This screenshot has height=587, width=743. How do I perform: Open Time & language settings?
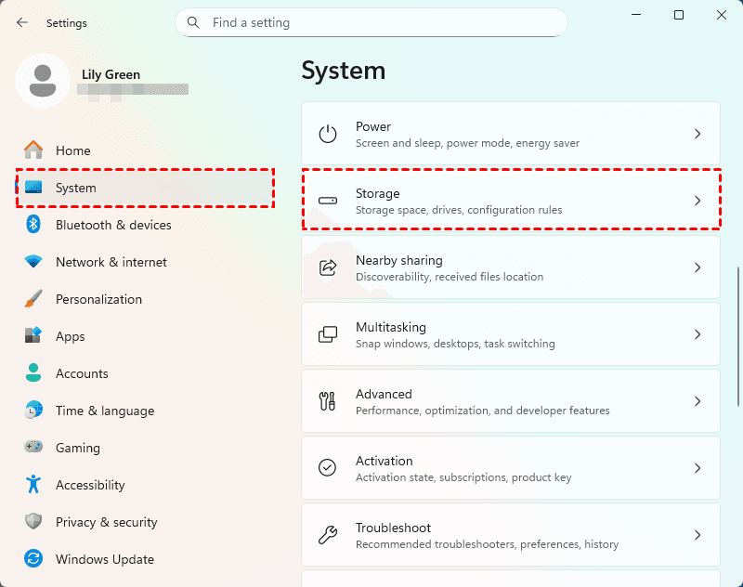point(104,411)
